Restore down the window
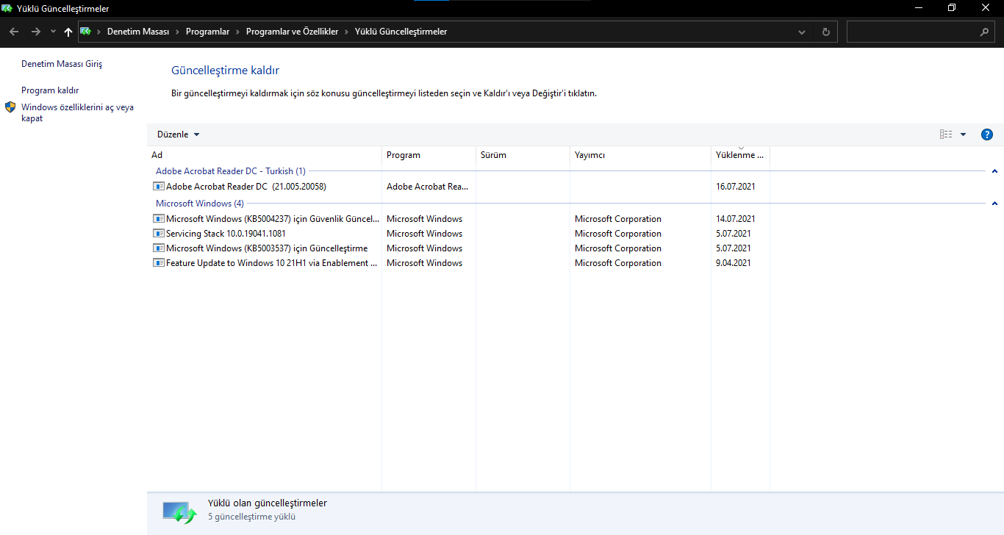 [953, 8]
